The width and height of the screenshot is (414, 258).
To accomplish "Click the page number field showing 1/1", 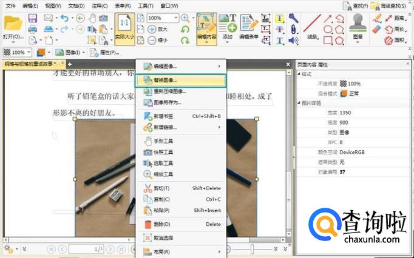I will (x=86, y=249).
